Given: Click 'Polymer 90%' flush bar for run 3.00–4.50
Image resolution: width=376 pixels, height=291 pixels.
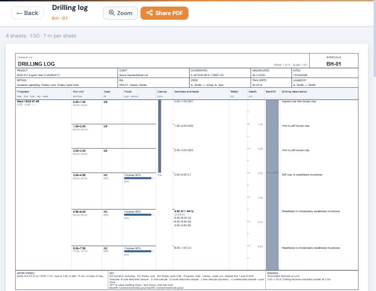Looking at the screenshot, I should coord(139,178).
